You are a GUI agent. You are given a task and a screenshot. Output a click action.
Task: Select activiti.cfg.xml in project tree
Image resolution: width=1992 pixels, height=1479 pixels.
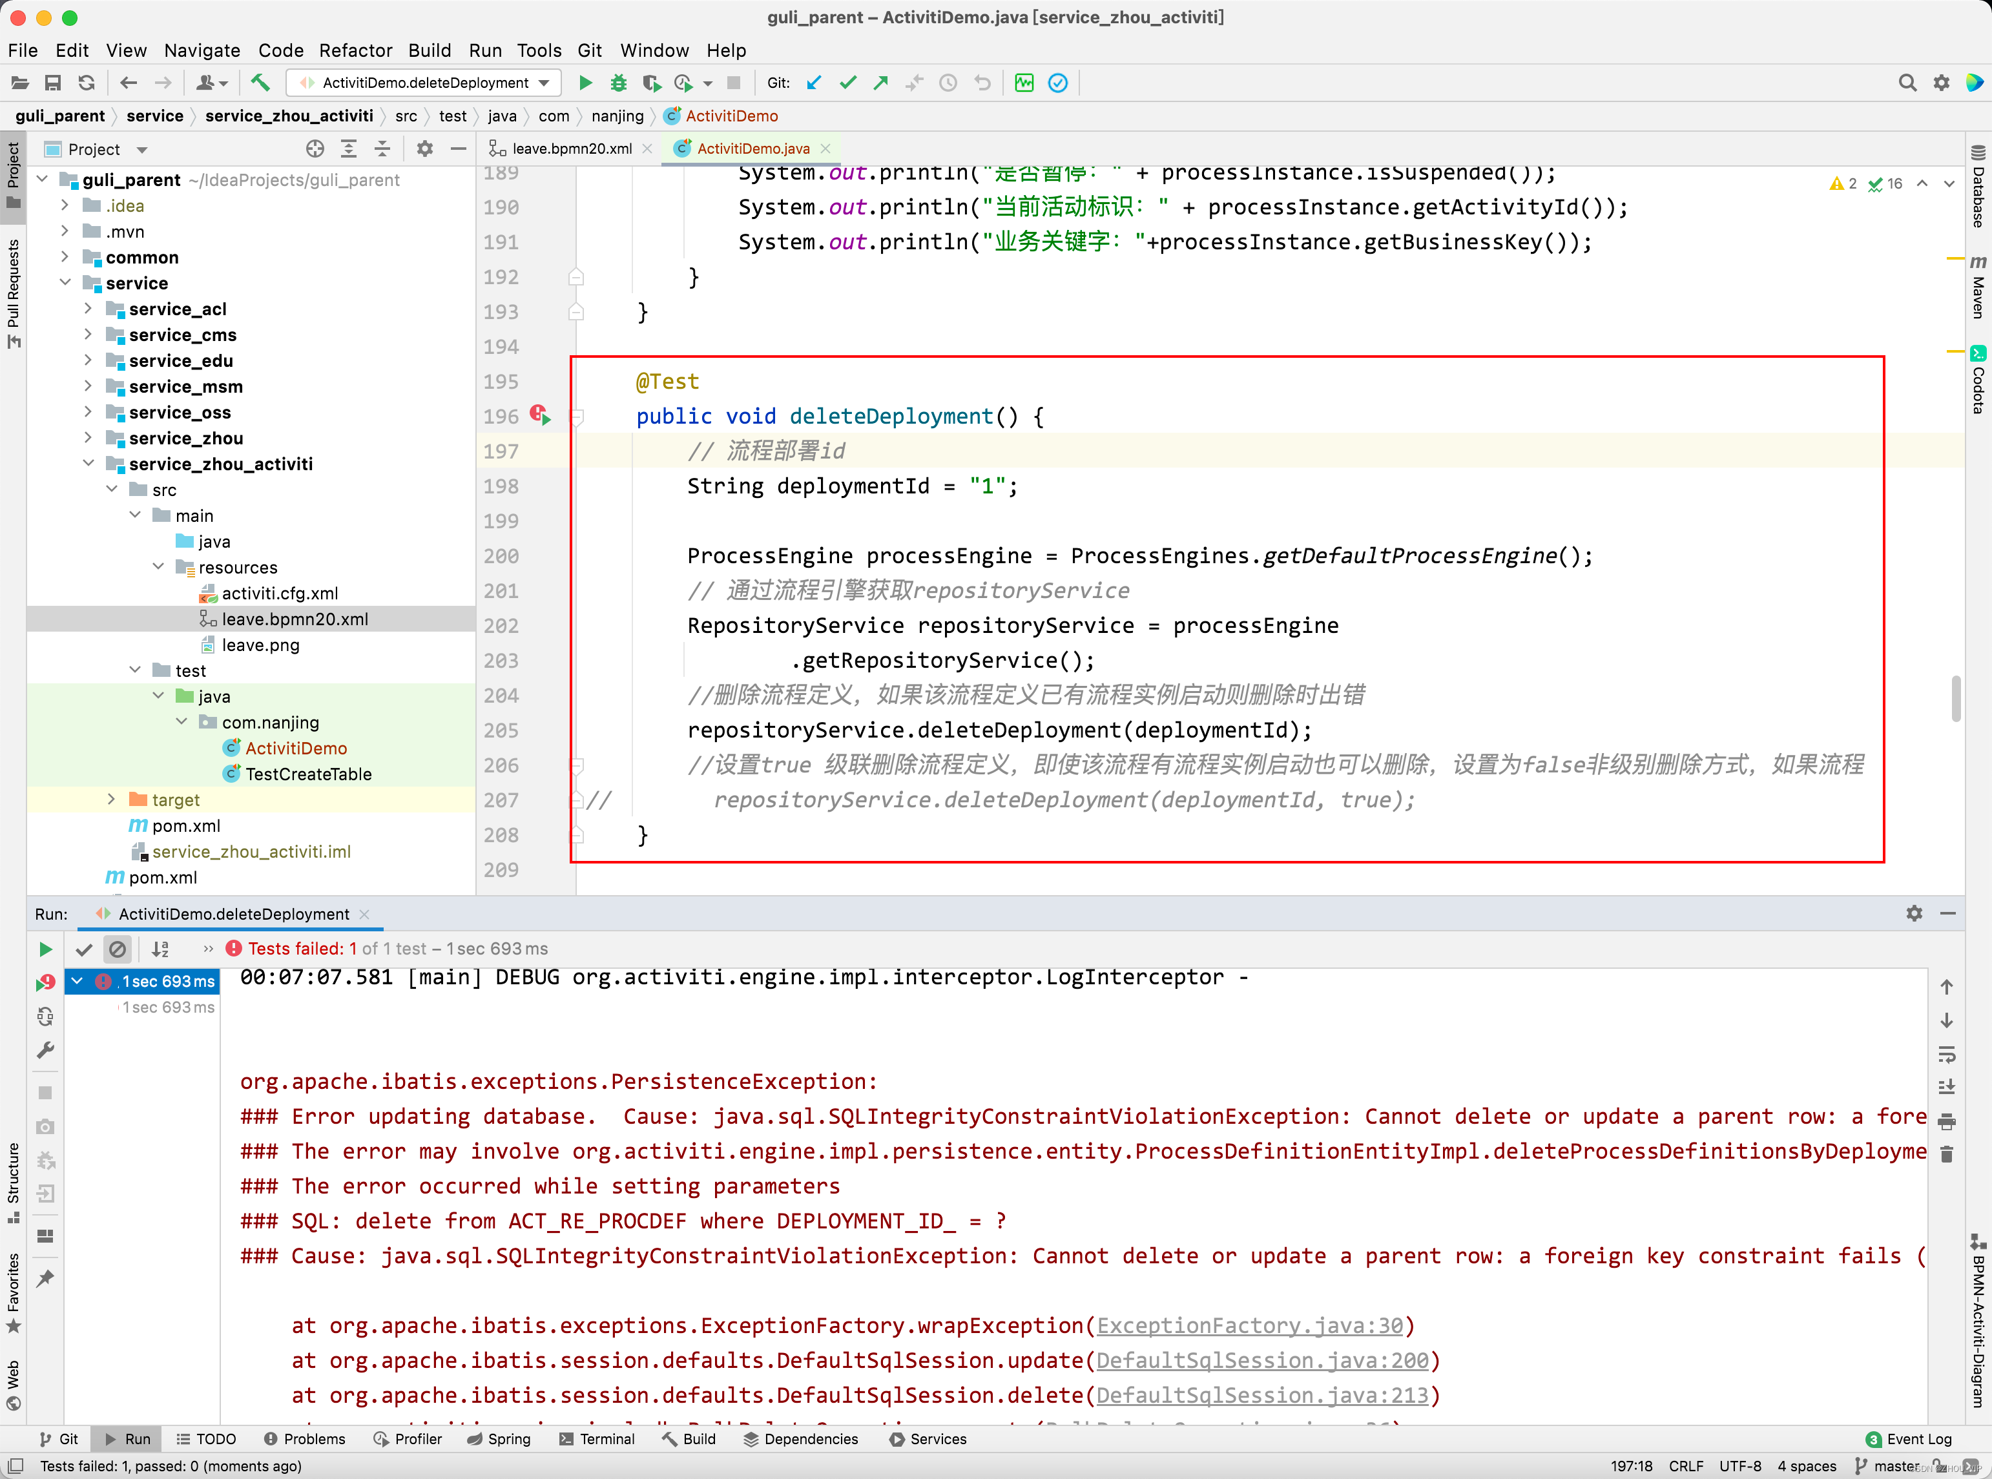[x=279, y=594]
